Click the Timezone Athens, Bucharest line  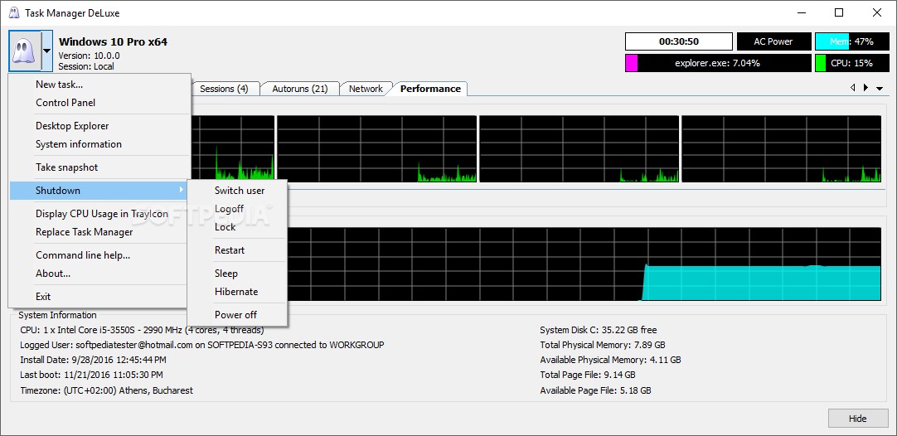click(x=106, y=390)
